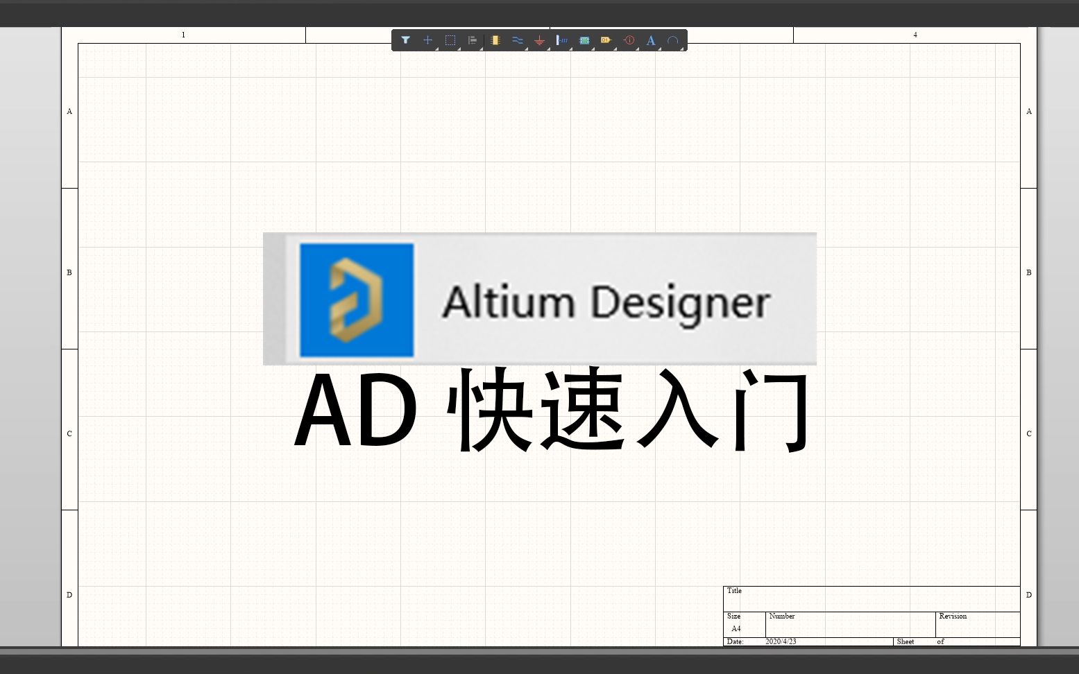The image size is (1079, 674).
Task: Select the place harness tool
Action: pyautogui.click(x=562, y=40)
